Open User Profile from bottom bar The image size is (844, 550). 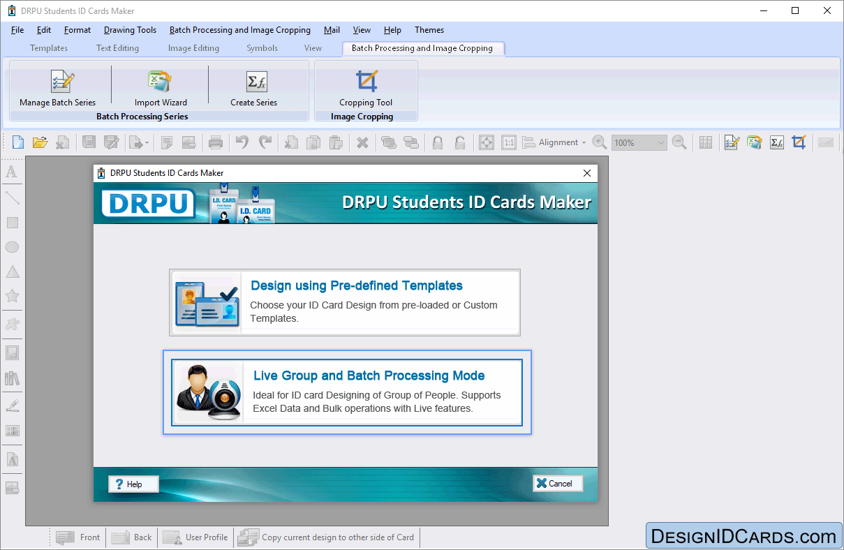pyautogui.click(x=195, y=537)
